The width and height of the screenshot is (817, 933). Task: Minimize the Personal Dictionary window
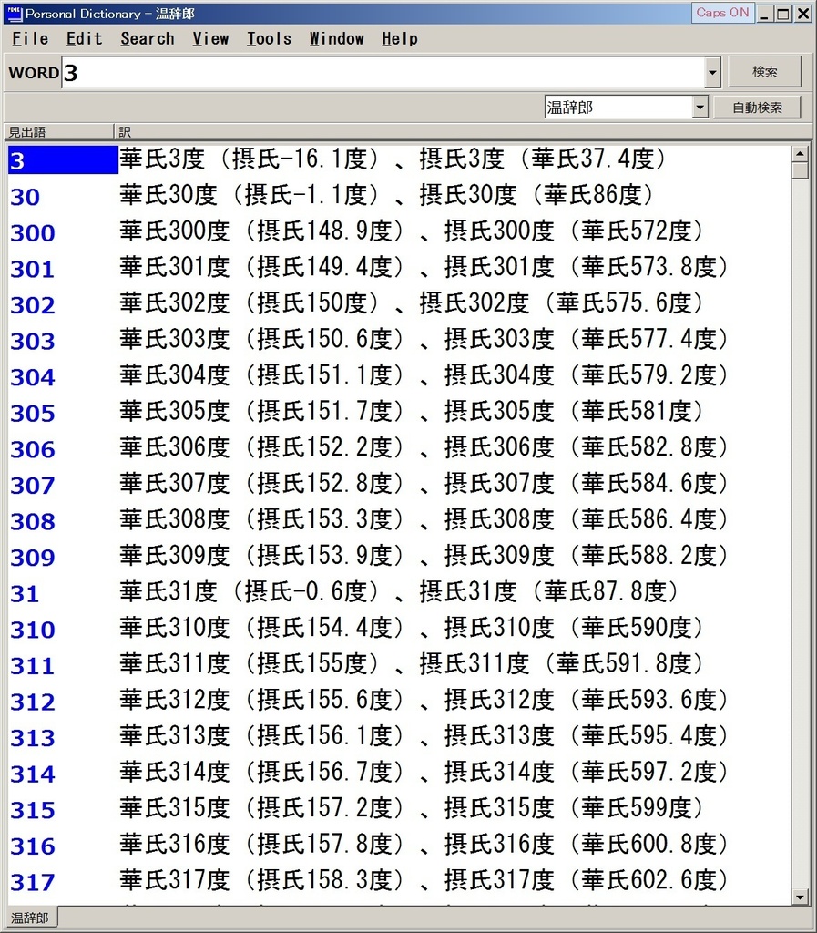point(764,13)
